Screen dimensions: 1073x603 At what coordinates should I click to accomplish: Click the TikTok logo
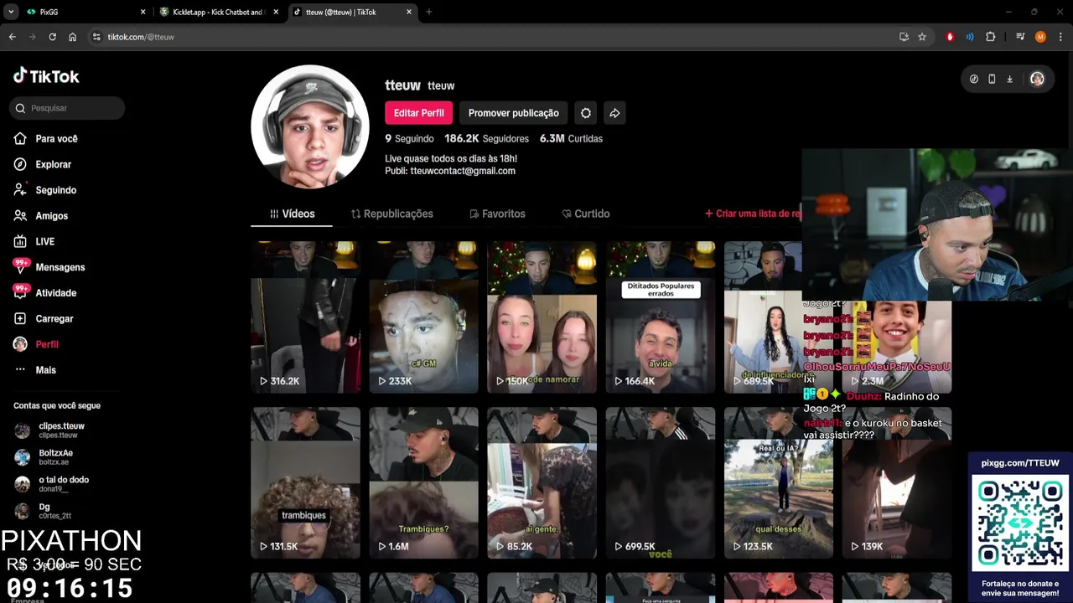point(46,76)
